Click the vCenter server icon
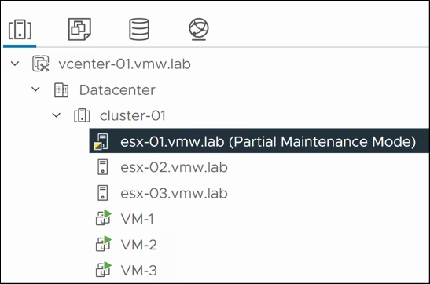The image size is (430, 284). 41,64
